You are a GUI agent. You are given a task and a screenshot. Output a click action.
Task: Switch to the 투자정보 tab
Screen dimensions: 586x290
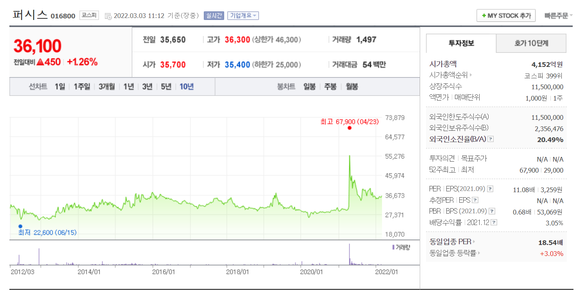point(461,43)
